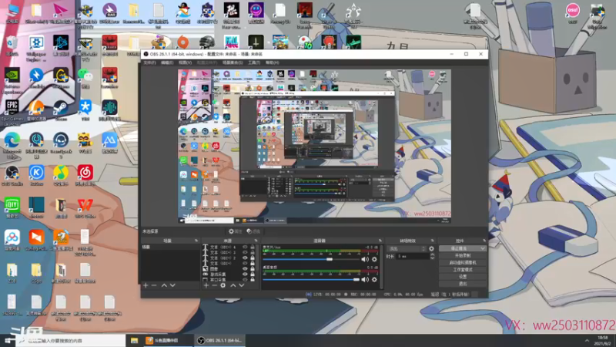
Task: Adjust the 桌面音频 volume slider
Action: click(312, 279)
